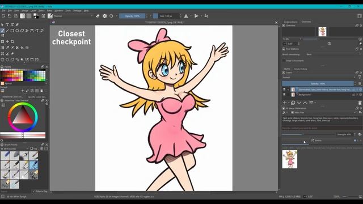Adjust the AI Strength slider
The width and height of the screenshot is (363, 204).
click(x=308, y=134)
